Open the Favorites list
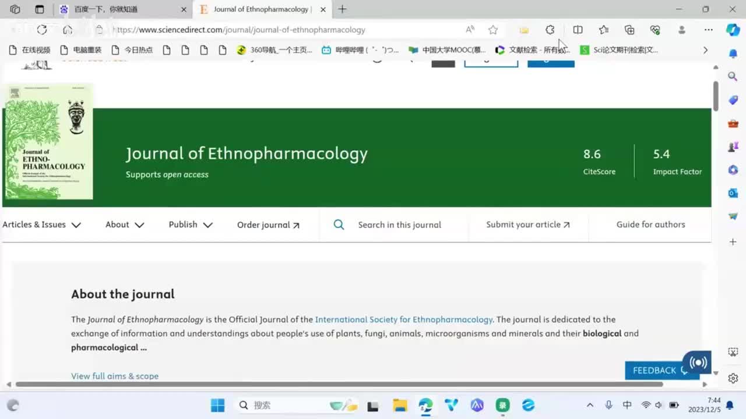The width and height of the screenshot is (746, 419). click(x=604, y=30)
